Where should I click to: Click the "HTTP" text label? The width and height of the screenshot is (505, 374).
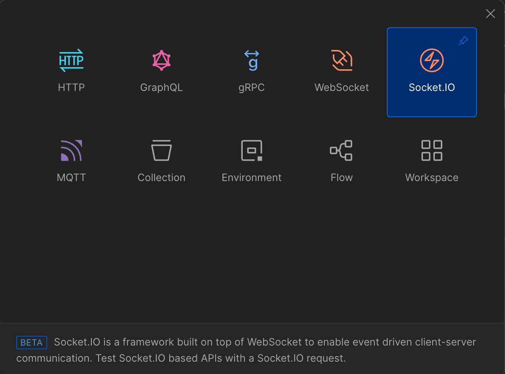coord(71,88)
